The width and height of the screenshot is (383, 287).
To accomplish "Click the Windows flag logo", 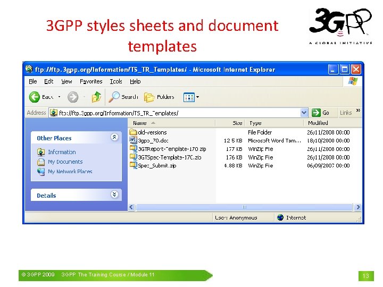I will click(x=353, y=81).
